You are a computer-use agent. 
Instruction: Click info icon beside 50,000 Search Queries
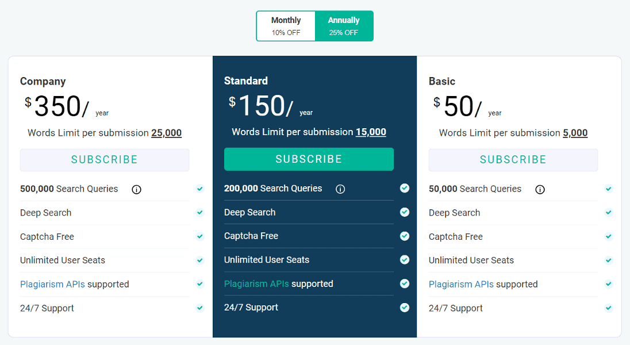[x=540, y=189]
